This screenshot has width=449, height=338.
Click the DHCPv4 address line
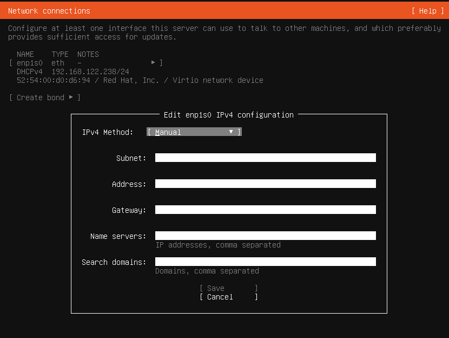pyautogui.click(x=73, y=71)
